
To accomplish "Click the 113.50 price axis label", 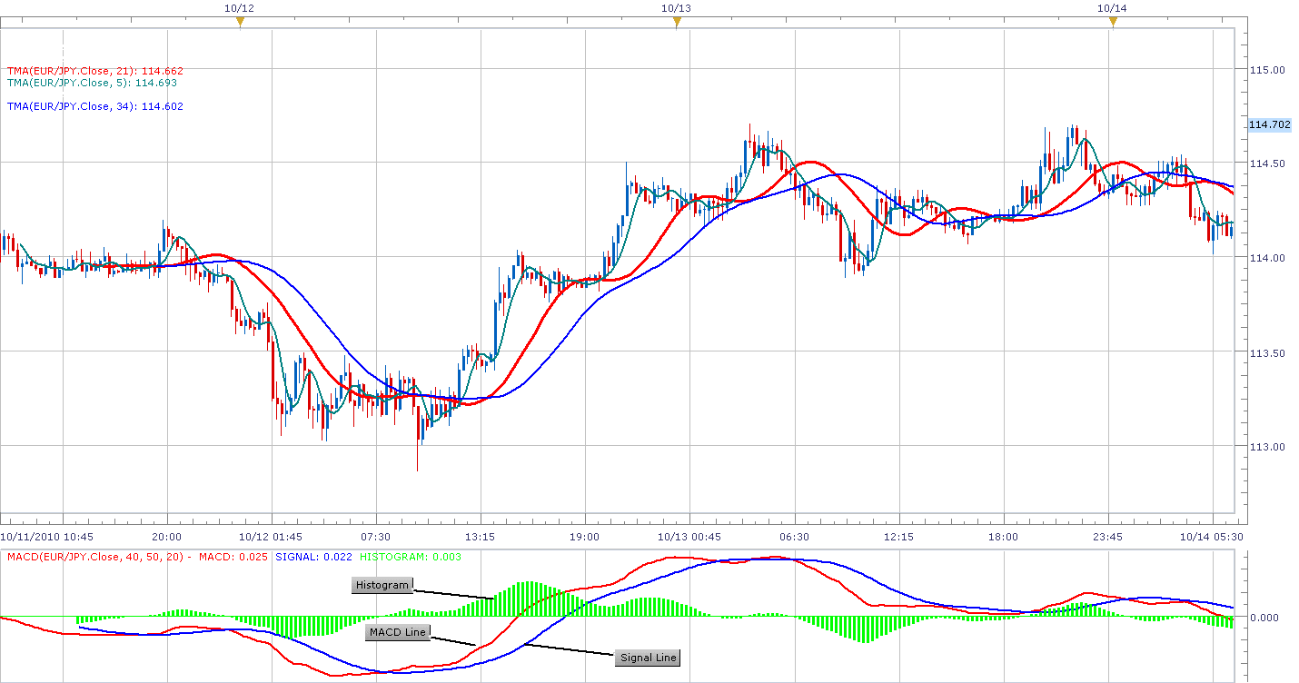I will click(1267, 352).
